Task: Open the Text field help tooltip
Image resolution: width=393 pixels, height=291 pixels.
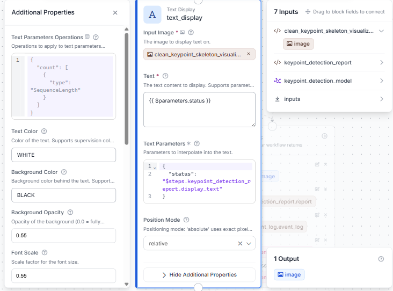Action: pos(165,76)
